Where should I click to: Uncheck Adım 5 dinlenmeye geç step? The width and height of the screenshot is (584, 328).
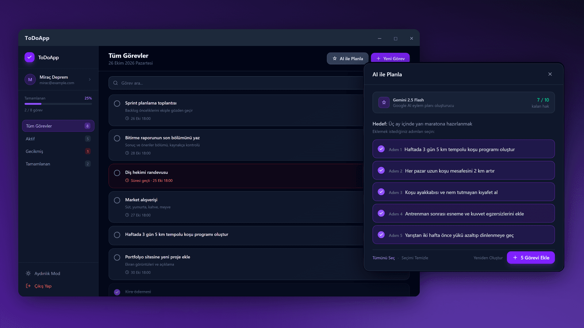[381, 235]
